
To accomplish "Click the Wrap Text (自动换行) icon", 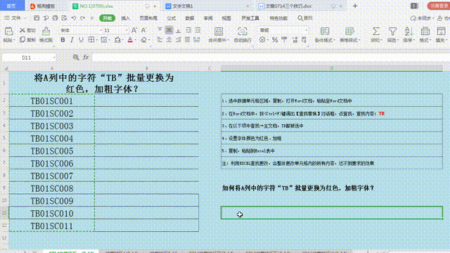I will (242, 31).
